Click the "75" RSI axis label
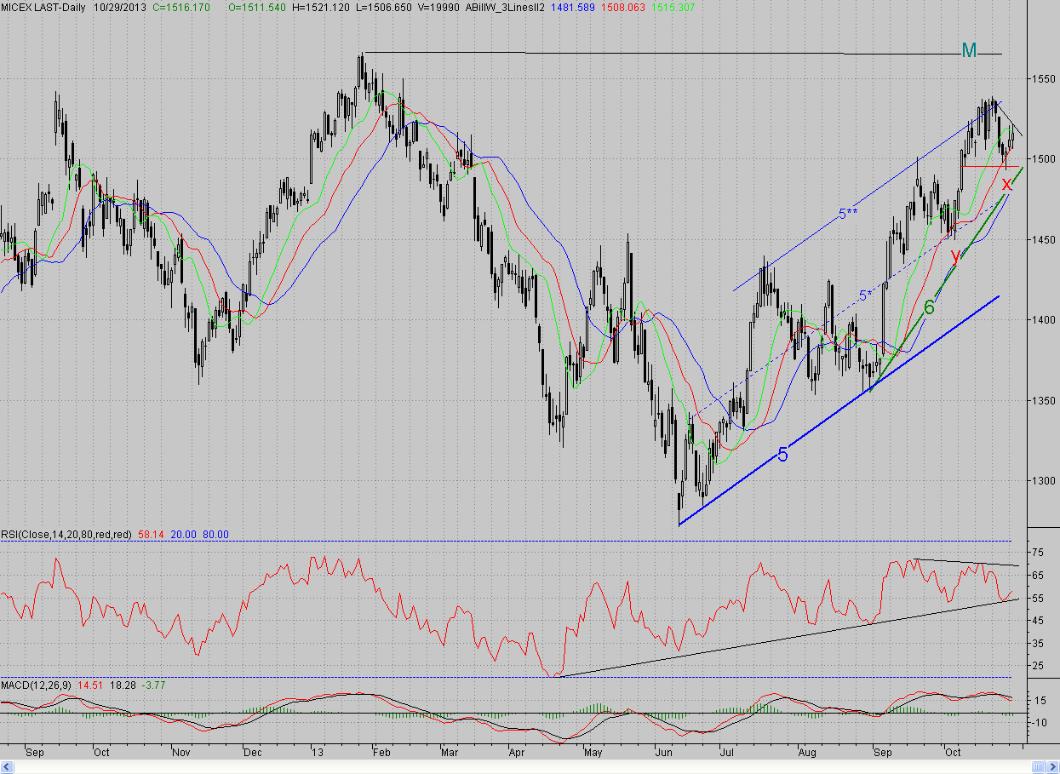The image size is (1060, 774). coord(1038,553)
